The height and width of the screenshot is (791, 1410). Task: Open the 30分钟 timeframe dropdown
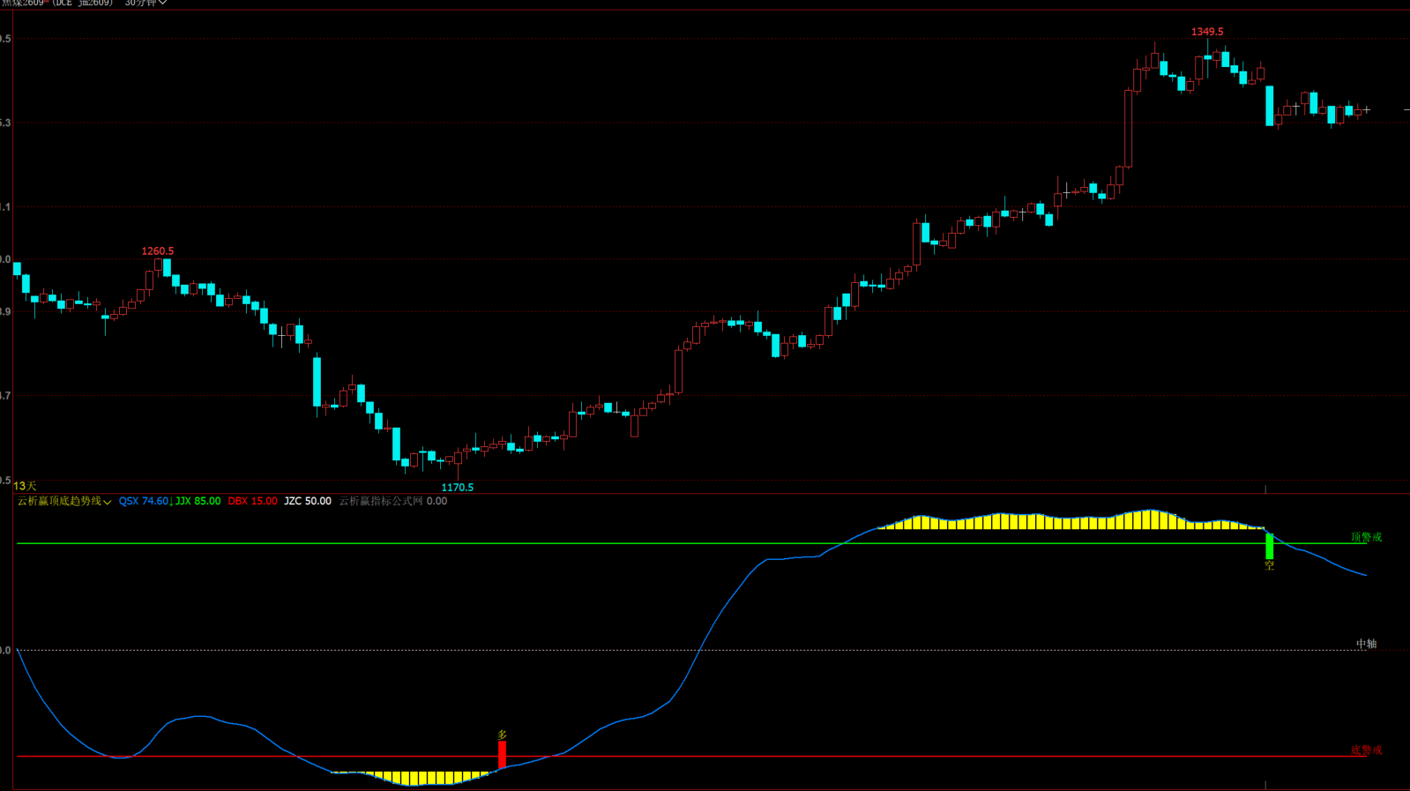145,4
